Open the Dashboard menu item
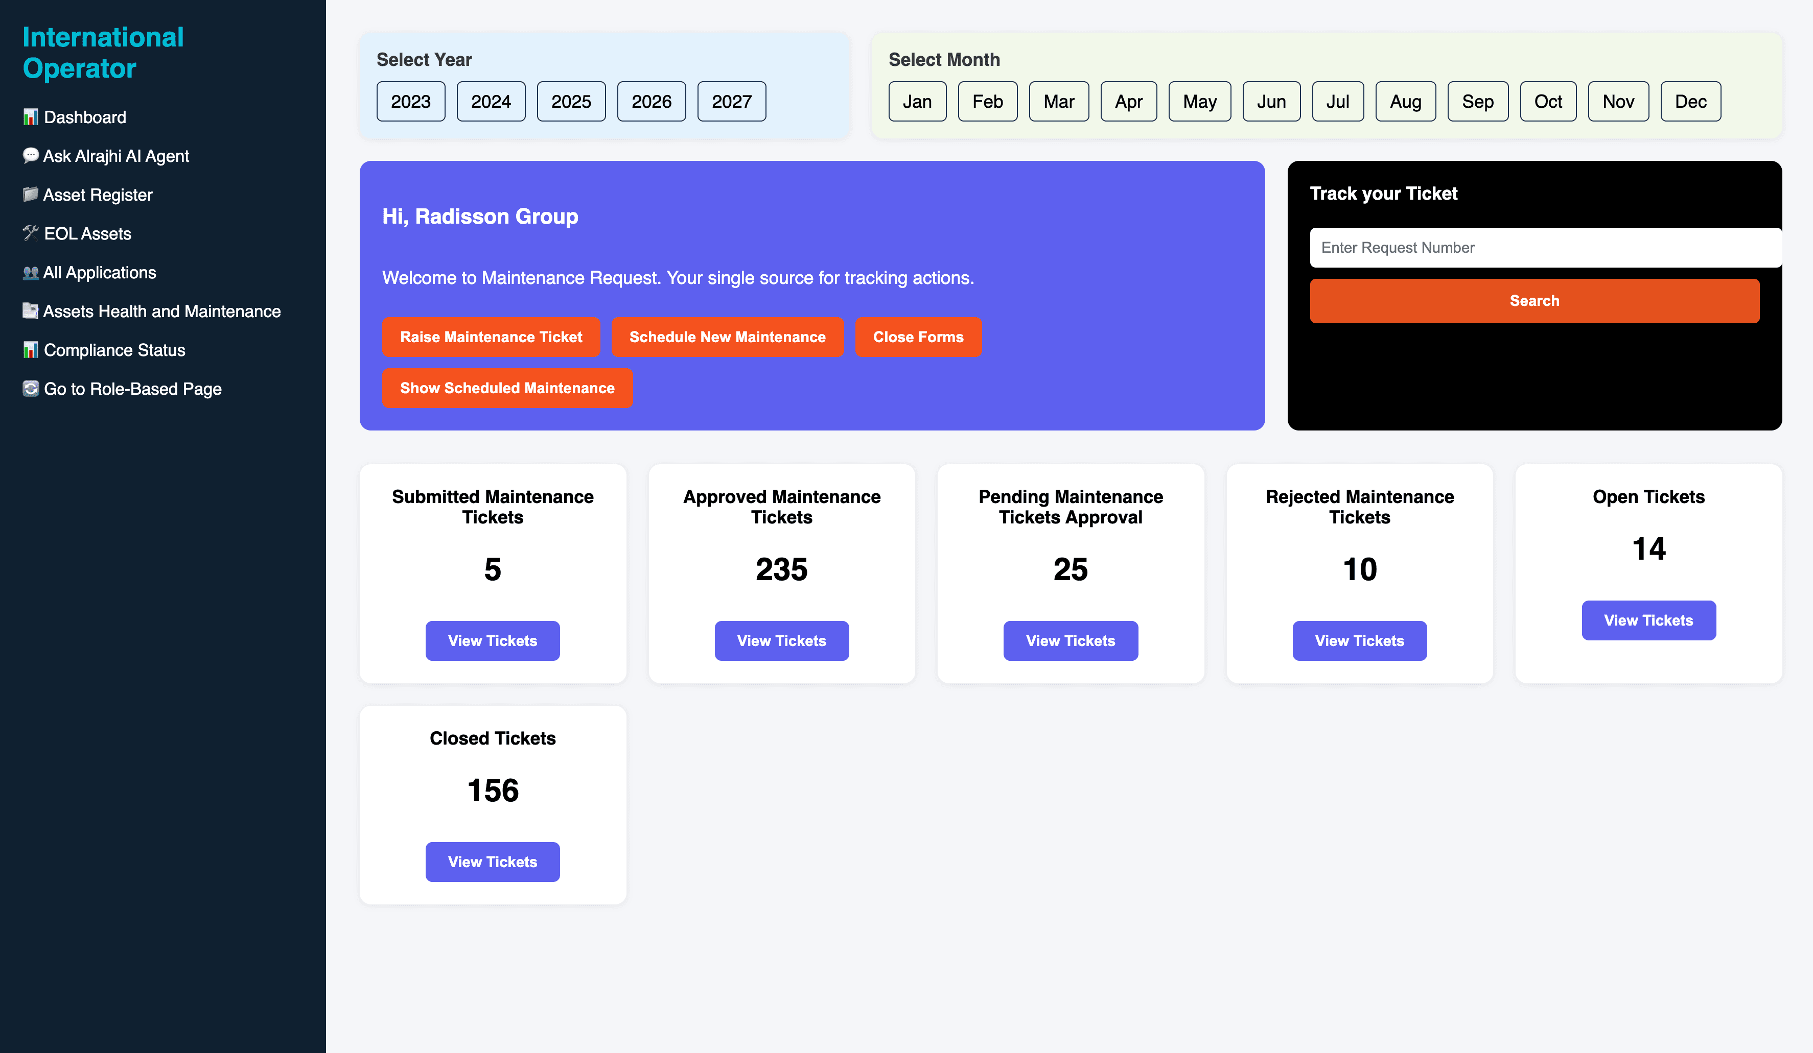The image size is (1813, 1053). 74,117
